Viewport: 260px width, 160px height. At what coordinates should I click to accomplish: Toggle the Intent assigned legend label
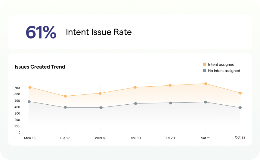pyautogui.click(x=221, y=64)
